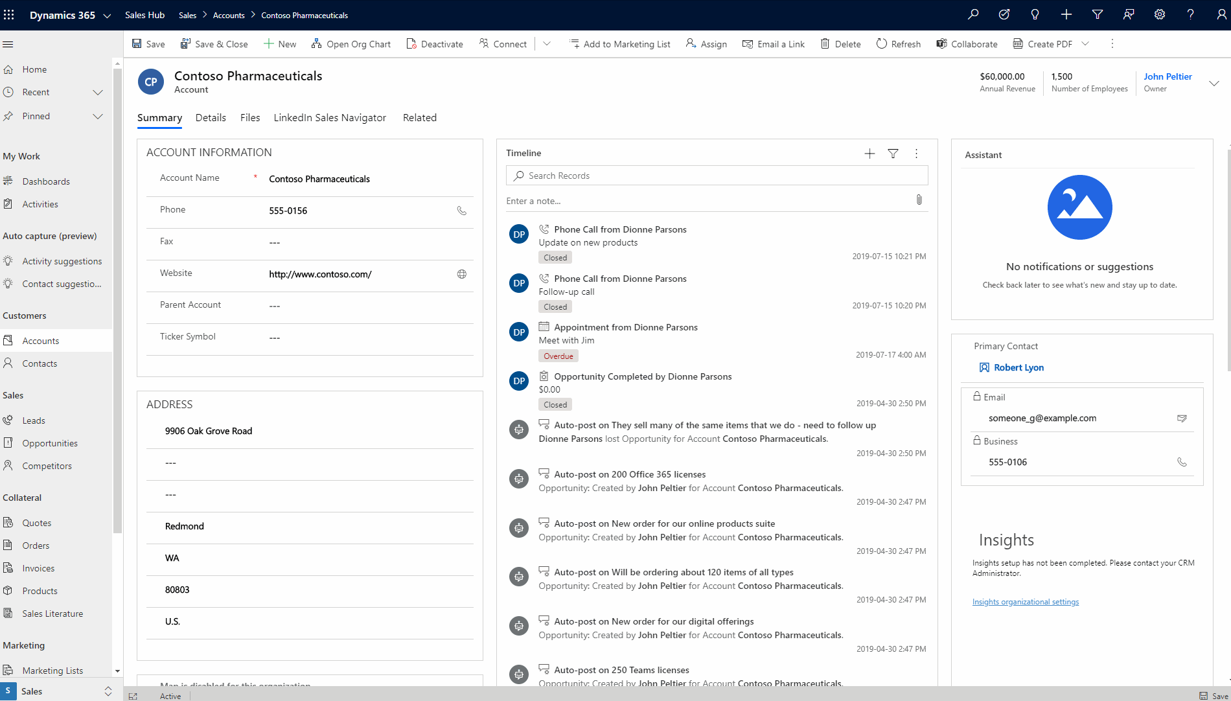Filter the timeline with the funnel icon

tap(893, 154)
